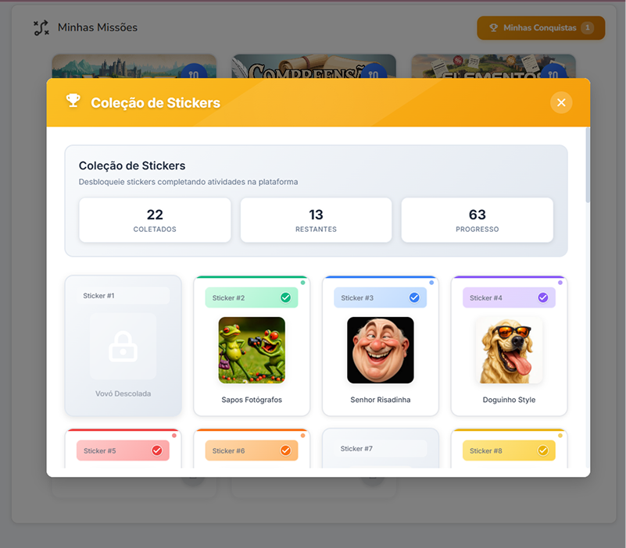Click the Minhas Missões route icon

click(x=41, y=28)
